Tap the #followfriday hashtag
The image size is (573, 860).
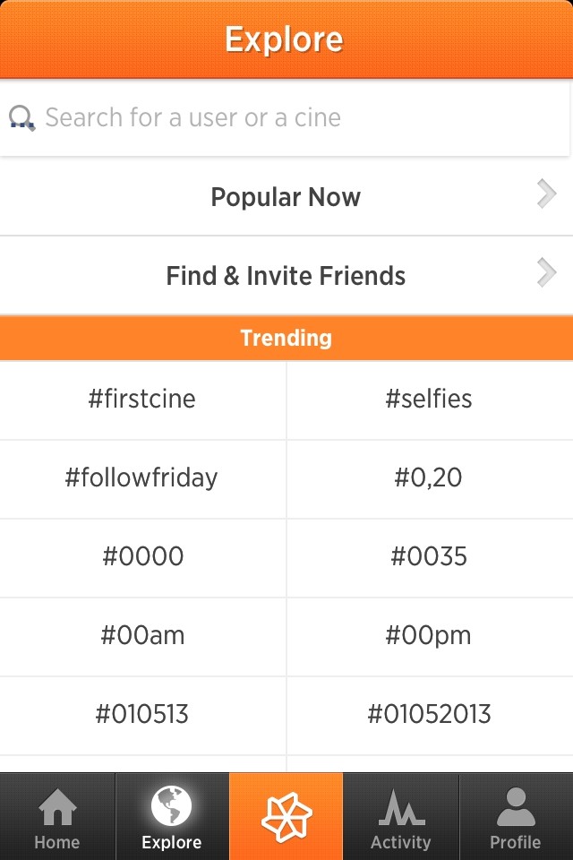pos(142,478)
